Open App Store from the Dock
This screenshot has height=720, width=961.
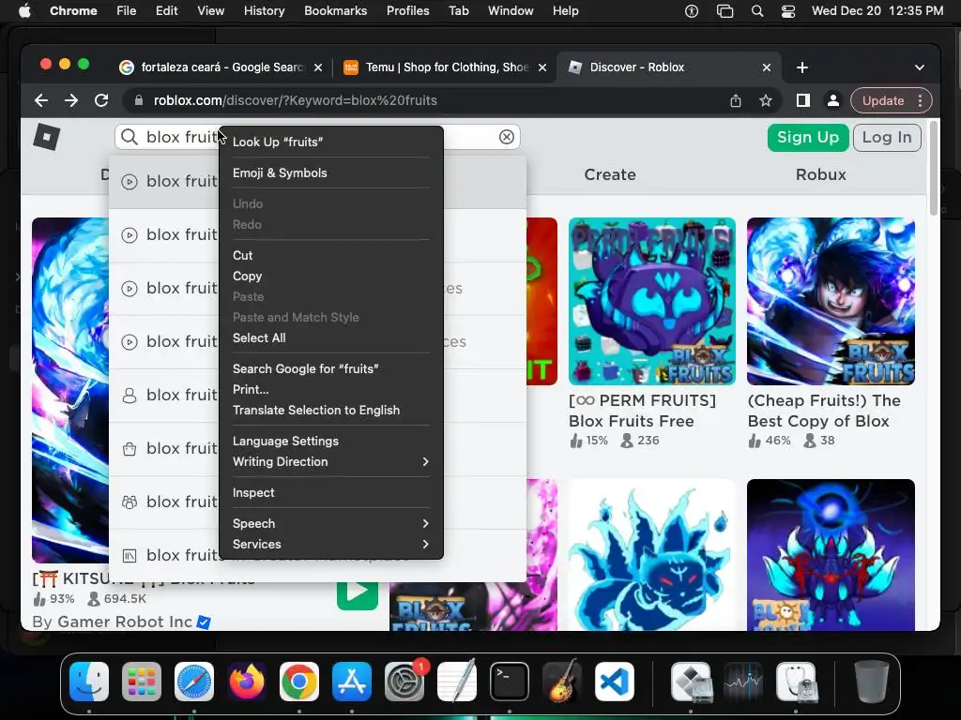(x=352, y=682)
